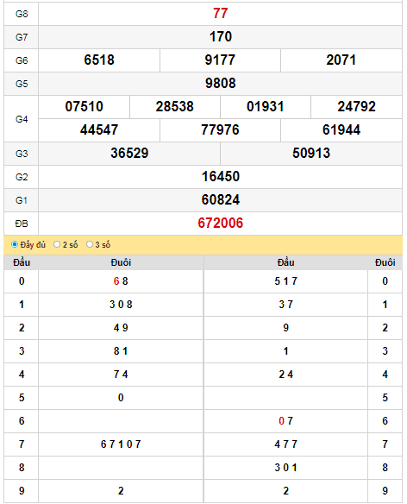407x504 pixels.
Task: Select the "Đầy đủ" radio button
Action: coord(15,244)
